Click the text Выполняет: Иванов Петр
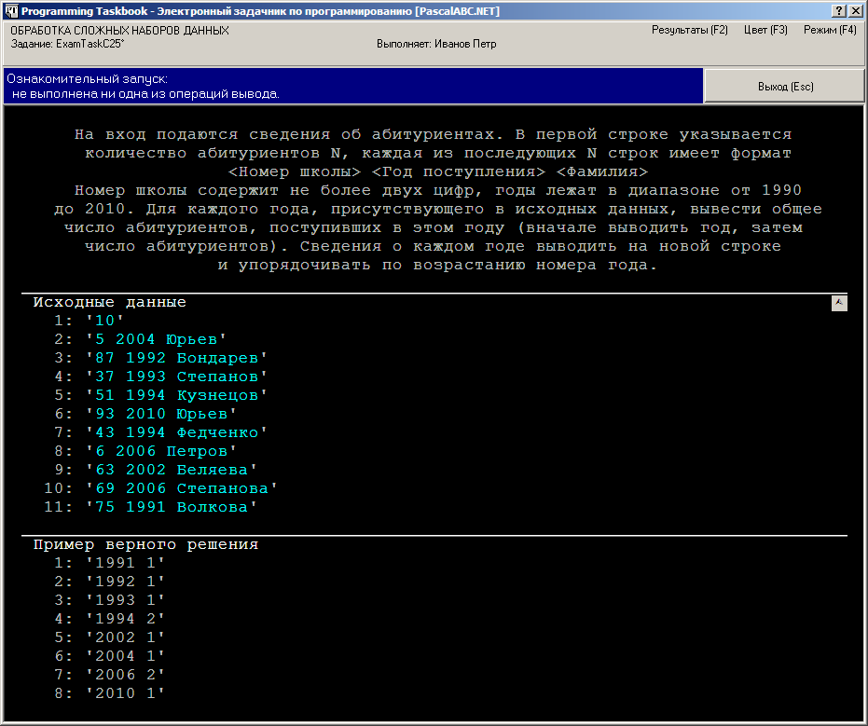This screenshot has height=726, width=868. coord(436,44)
